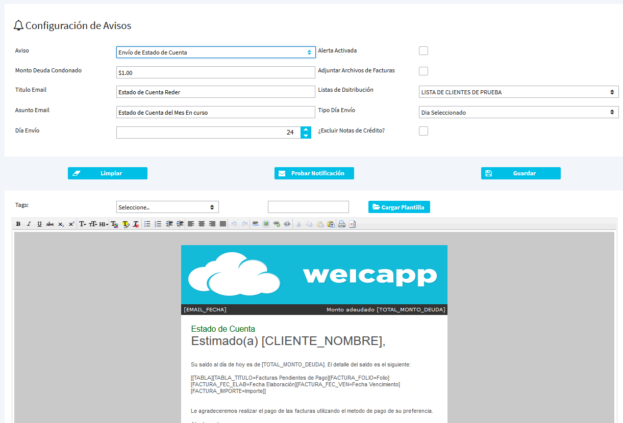623x423 pixels.
Task: Click the Cargar Plantilla button
Action: pyautogui.click(x=399, y=207)
